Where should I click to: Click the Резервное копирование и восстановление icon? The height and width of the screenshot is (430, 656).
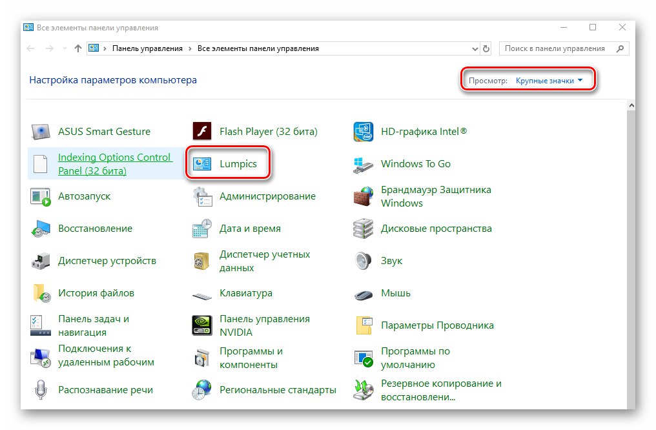point(363,390)
